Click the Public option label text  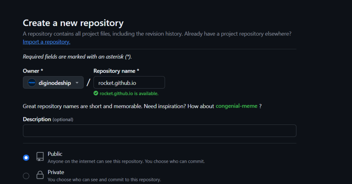[x=55, y=154]
